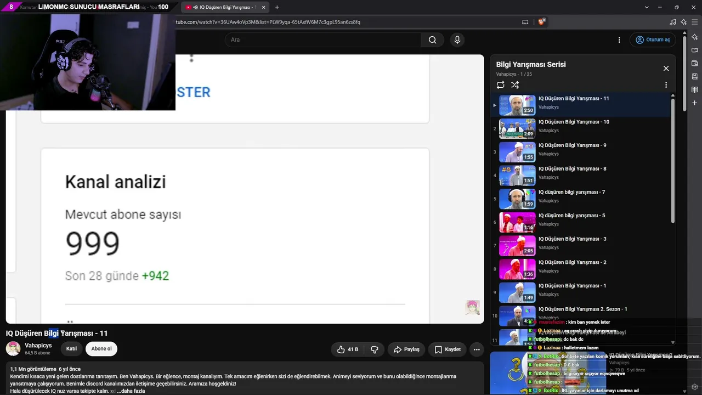Open playlist item IQ Düşüren Bilgi Yarışması - 2
Viewport: 702px width, 395px height.
point(581,269)
